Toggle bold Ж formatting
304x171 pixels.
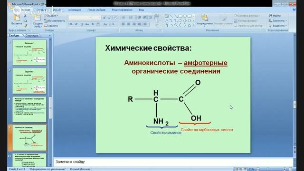tap(71, 24)
